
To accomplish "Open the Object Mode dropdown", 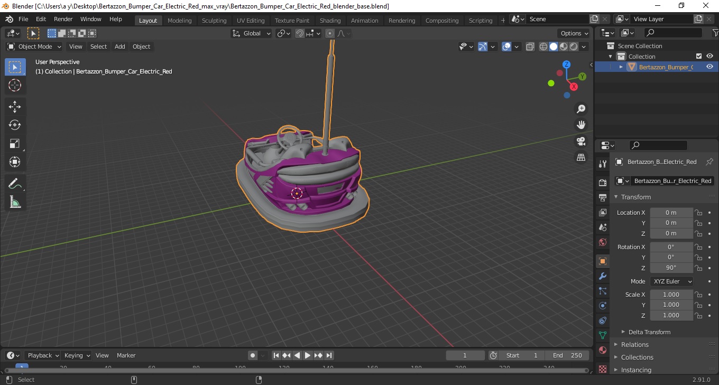I will pos(34,47).
